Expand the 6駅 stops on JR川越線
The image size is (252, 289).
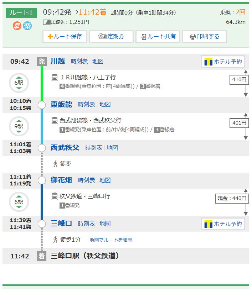tap(19, 83)
